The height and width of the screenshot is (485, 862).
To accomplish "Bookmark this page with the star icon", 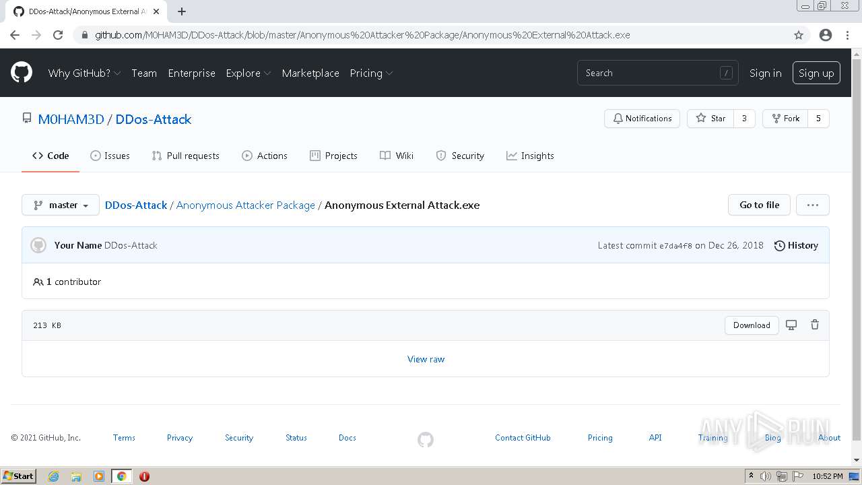I will (799, 35).
